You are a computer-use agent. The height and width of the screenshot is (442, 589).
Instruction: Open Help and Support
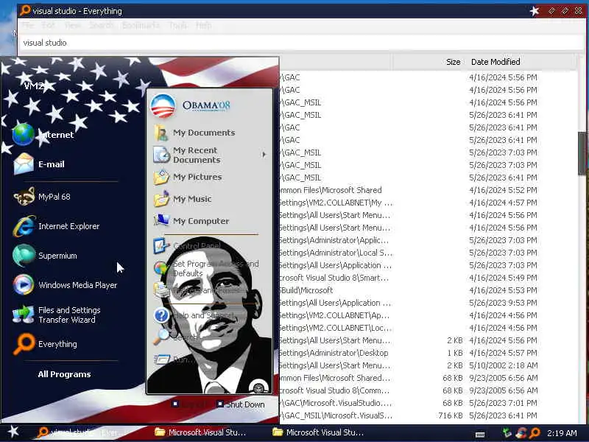click(x=194, y=315)
